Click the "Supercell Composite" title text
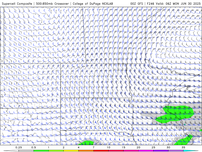Screen dimensions: 202x152 17,4
